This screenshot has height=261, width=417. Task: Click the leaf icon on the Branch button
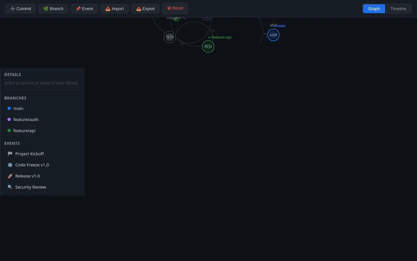(46, 9)
